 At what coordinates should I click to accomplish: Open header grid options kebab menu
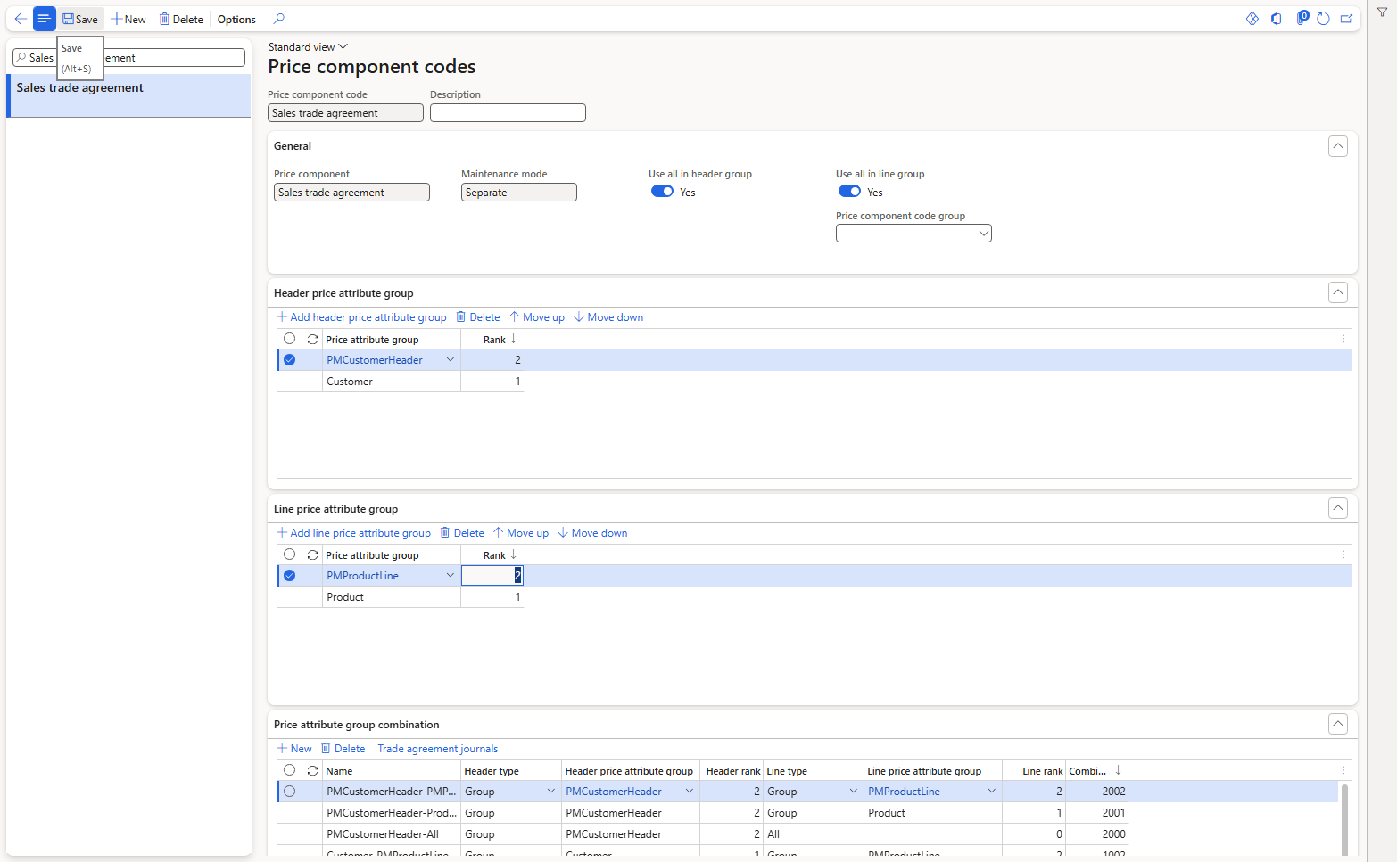point(1343,340)
